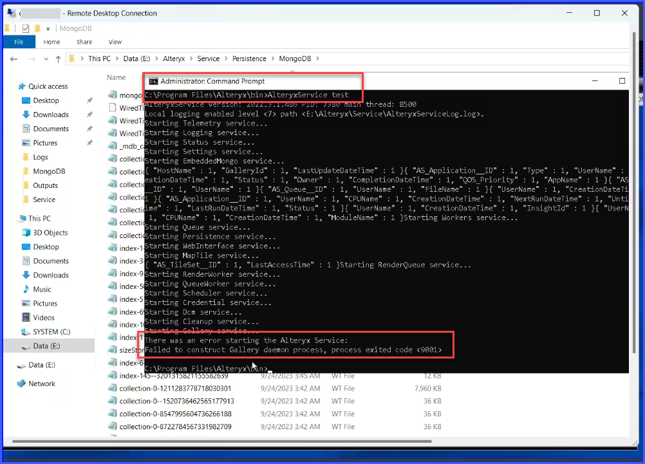Select 3D Objects under This PC
The image size is (645, 464).
(x=50, y=233)
